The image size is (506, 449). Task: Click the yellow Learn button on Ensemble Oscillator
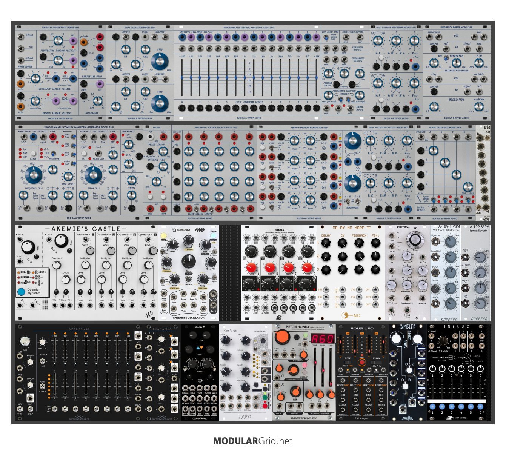(x=164, y=236)
